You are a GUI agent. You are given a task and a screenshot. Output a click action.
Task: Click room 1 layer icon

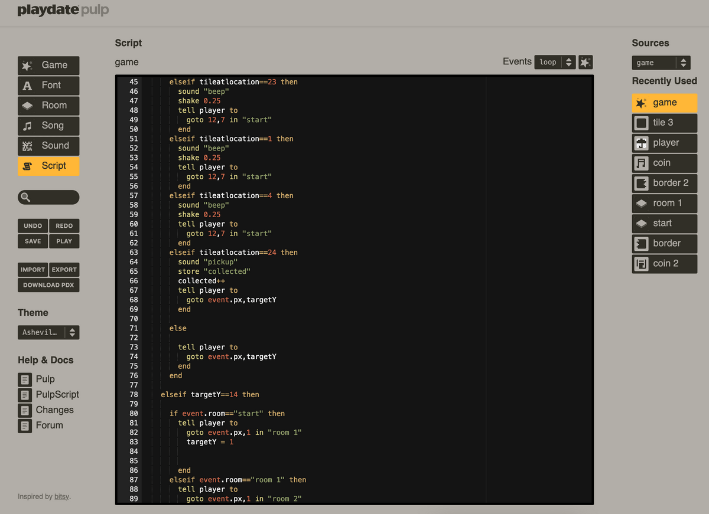(641, 203)
